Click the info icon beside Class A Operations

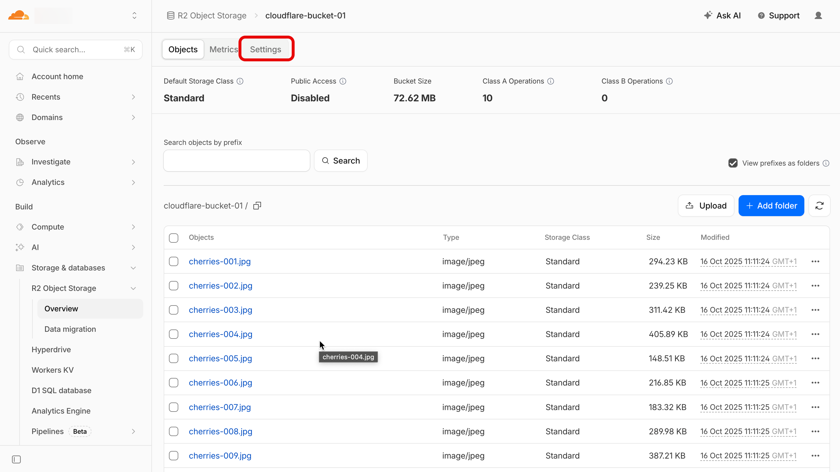point(550,81)
